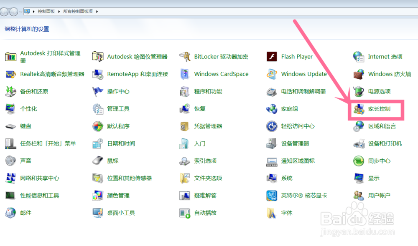This screenshot has width=418, height=246.
Task: Click the 家庭组 icon
Action: pos(272,109)
